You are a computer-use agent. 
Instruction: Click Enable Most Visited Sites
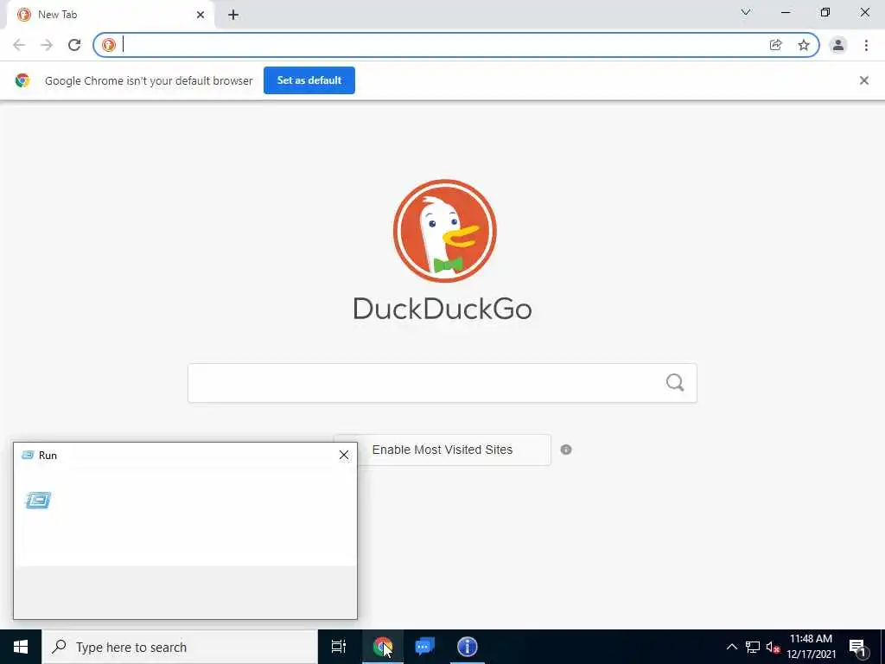(442, 450)
